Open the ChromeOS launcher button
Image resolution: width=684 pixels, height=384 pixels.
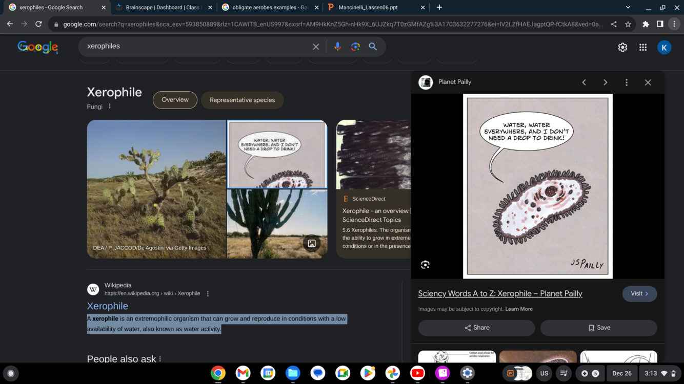point(11,373)
